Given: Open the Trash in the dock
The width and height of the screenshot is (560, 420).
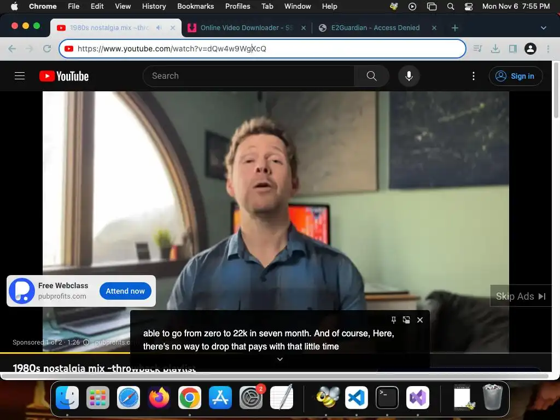Looking at the screenshot, I should pyautogui.click(x=493, y=397).
